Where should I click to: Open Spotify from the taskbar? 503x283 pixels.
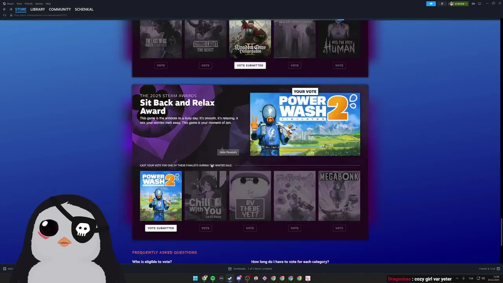213,278
